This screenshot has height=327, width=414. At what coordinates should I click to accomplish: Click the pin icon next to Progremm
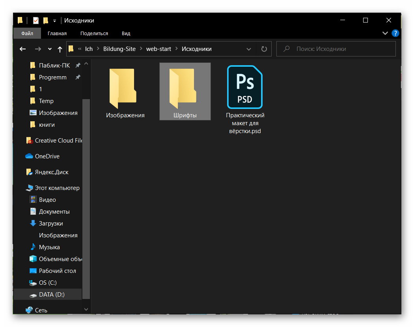click(x=78, y=77)
